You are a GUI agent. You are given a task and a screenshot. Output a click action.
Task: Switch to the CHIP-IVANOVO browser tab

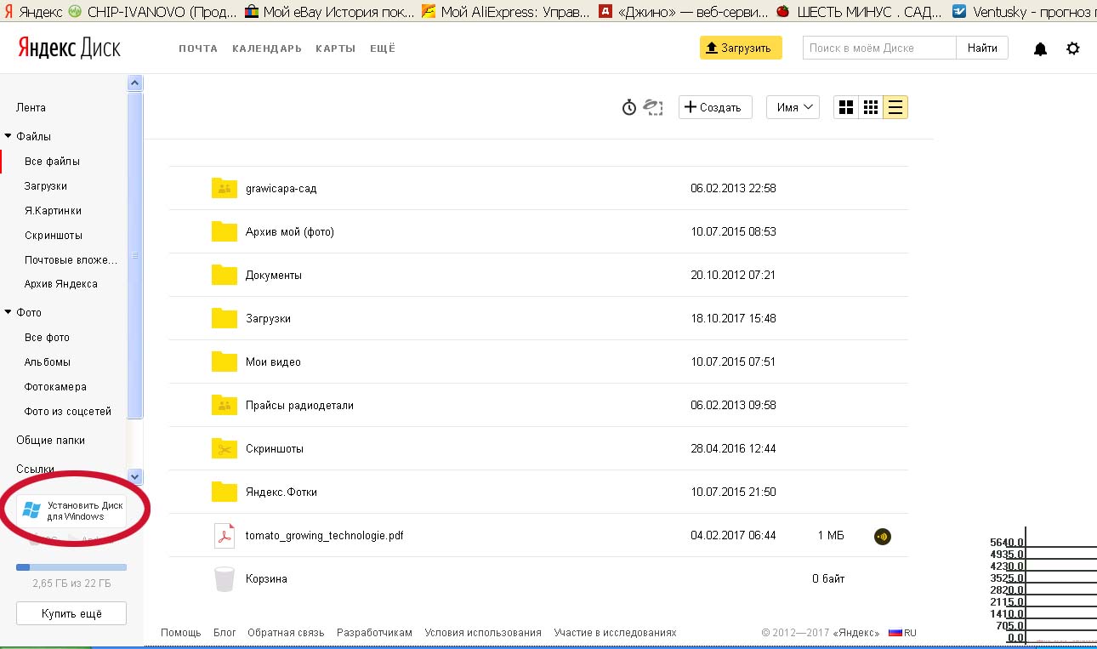click(x=153, y=12)
